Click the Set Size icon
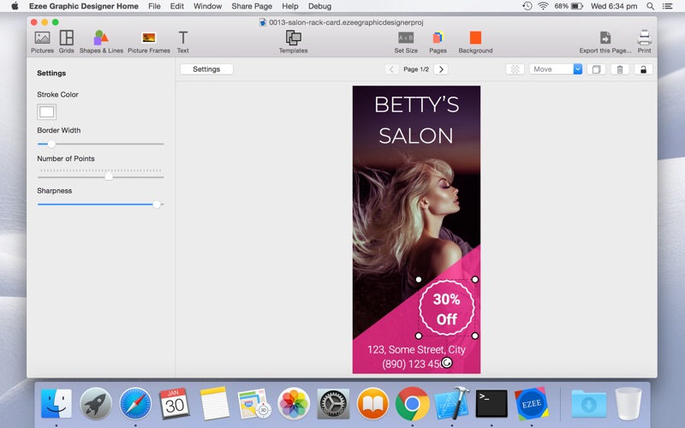The height and width of the screenshot is (428, 685). tap(406, 39)
